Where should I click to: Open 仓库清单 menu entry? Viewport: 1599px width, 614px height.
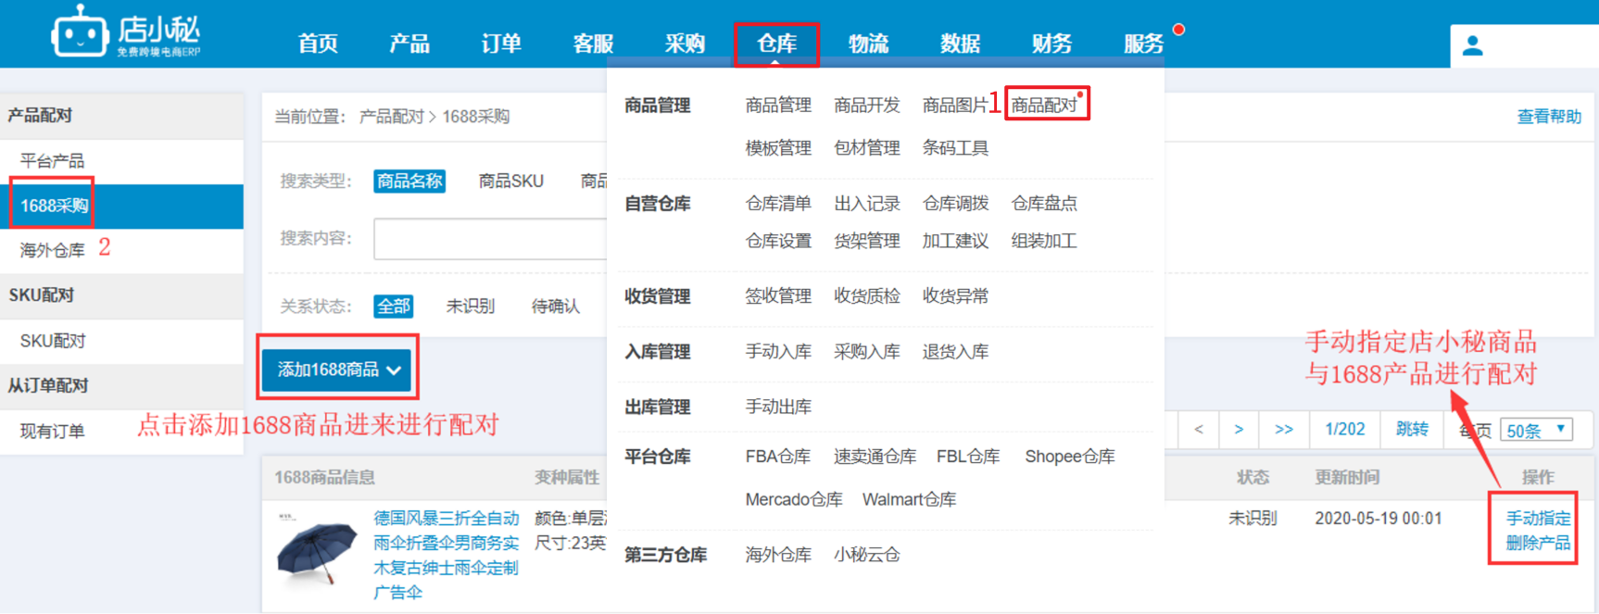[778, 204]
